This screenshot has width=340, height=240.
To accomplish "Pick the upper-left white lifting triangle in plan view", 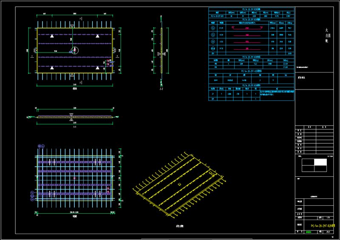I will coord(52,36).
